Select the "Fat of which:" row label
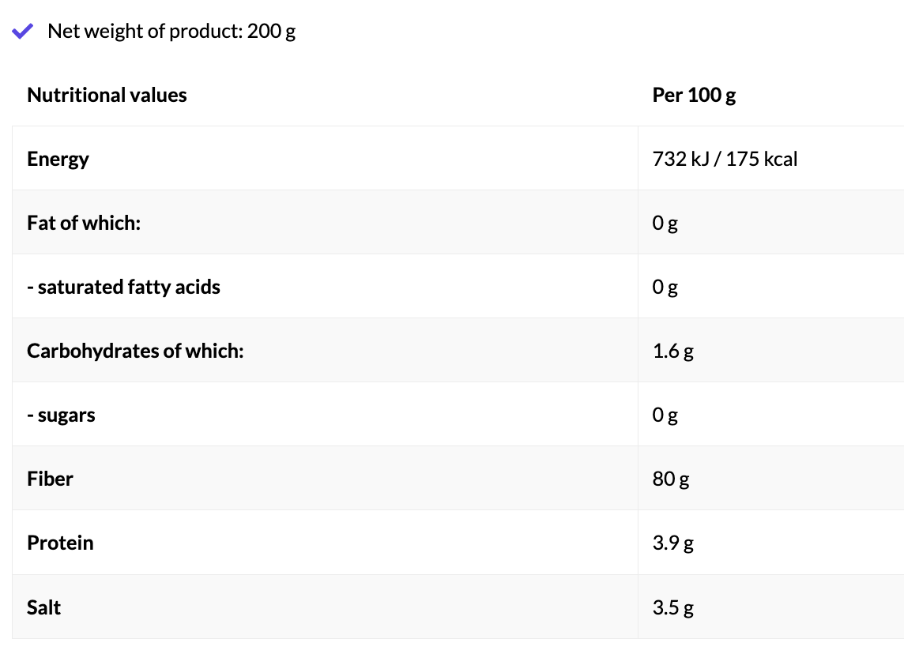The image size is (904, 654). coord(83,223)
